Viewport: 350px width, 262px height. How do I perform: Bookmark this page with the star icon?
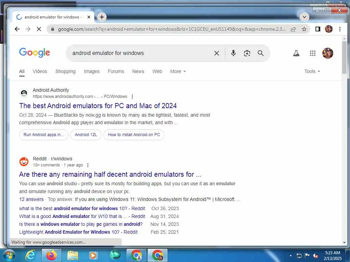(304, 29)
